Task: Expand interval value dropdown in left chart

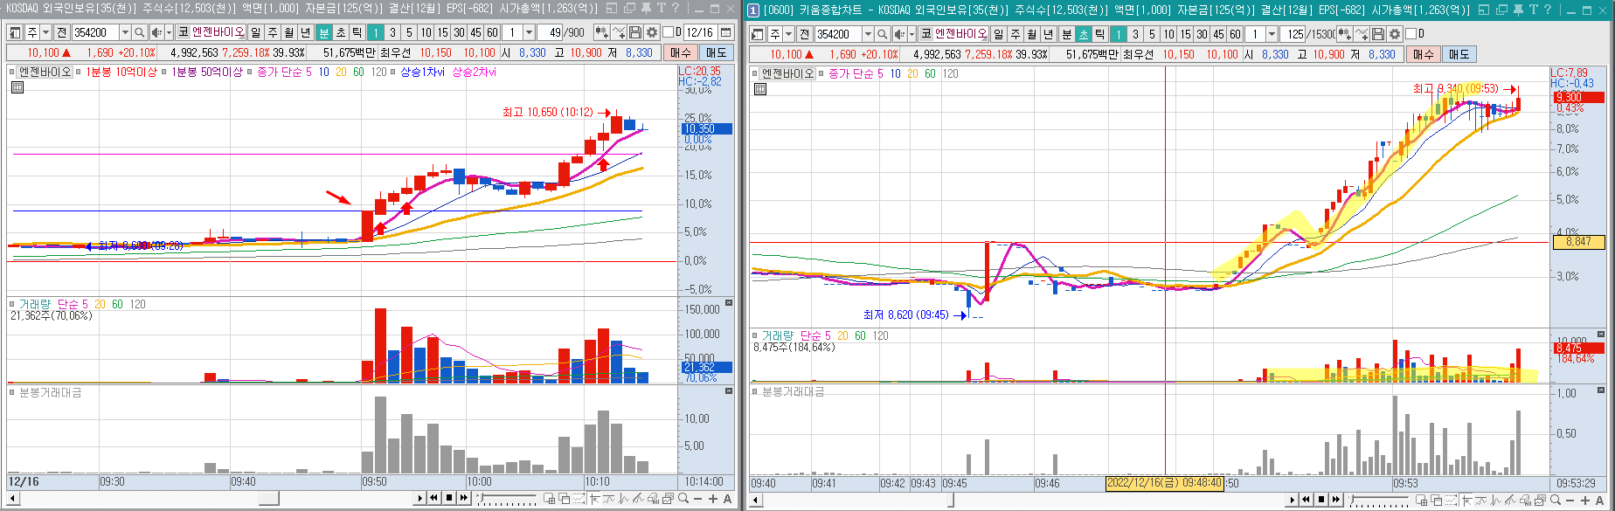Action: click(x=529, y=32)
